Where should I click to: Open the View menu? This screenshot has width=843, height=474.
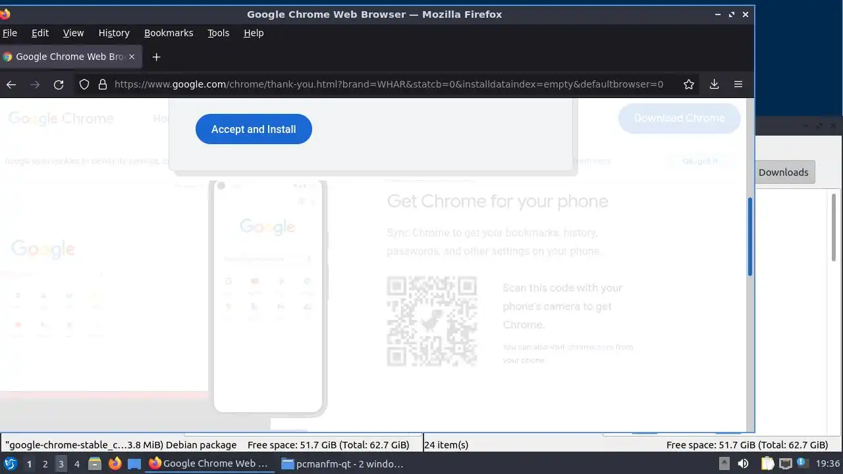tap(73, 33)
